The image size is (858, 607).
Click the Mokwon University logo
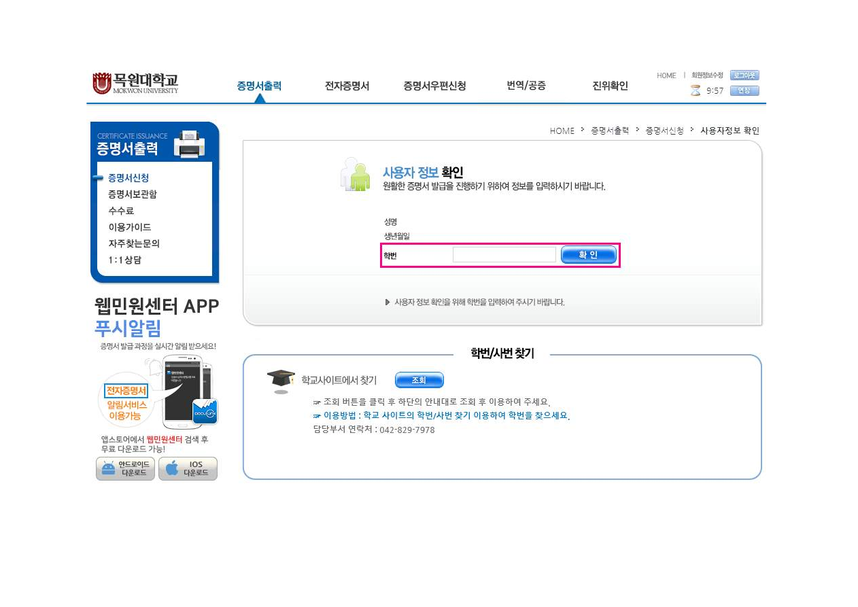click(135, 83)
